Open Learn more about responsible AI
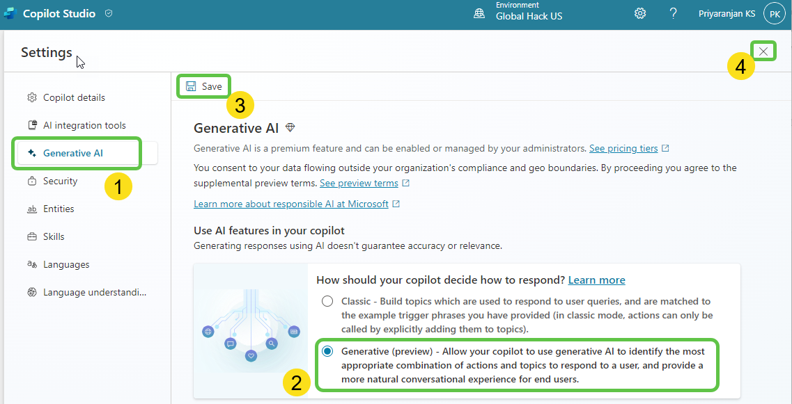This screenshot has height=404, width=792. pyautogui.click(x=291, y=204)
